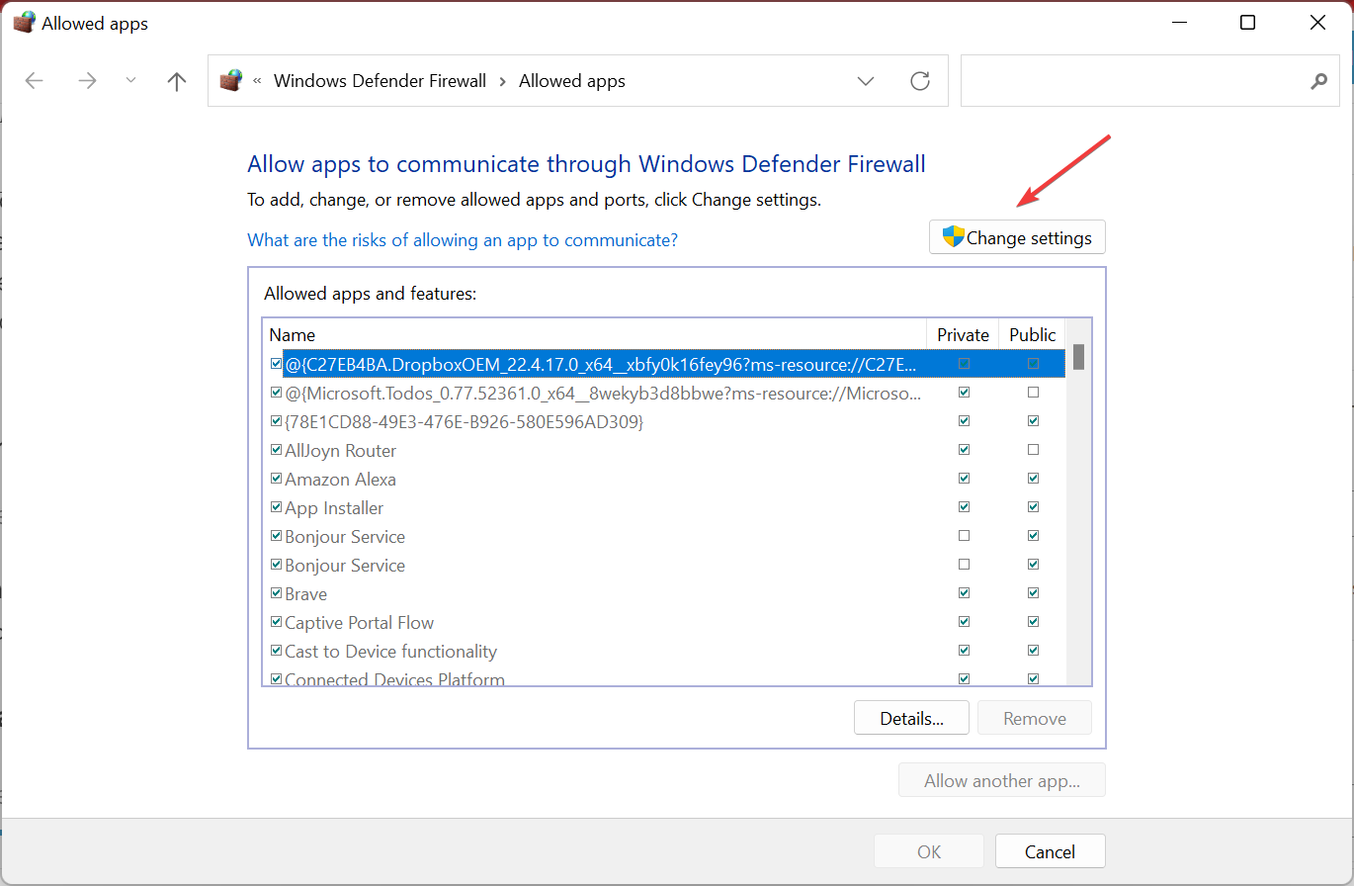Image resolution: width=1354 pixels, height=886 pixels.
Task: Click the Allow another app... button
Action: pyautogui.click(x=1002, y=781)
